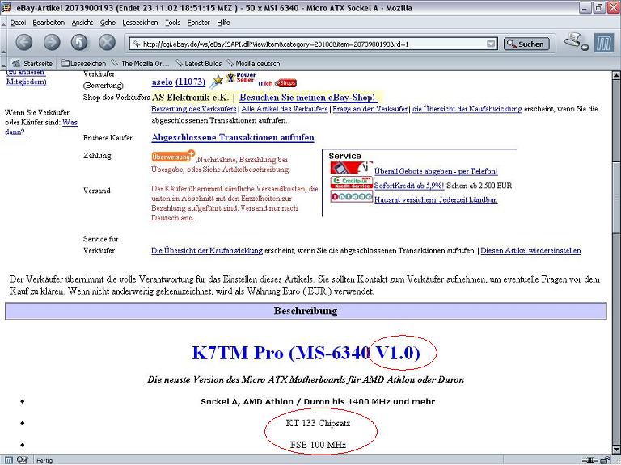Open the zu anderen Mitgliedern link
Screen dimensions: 621x465
pyautogui.click(x=26, y=77)
